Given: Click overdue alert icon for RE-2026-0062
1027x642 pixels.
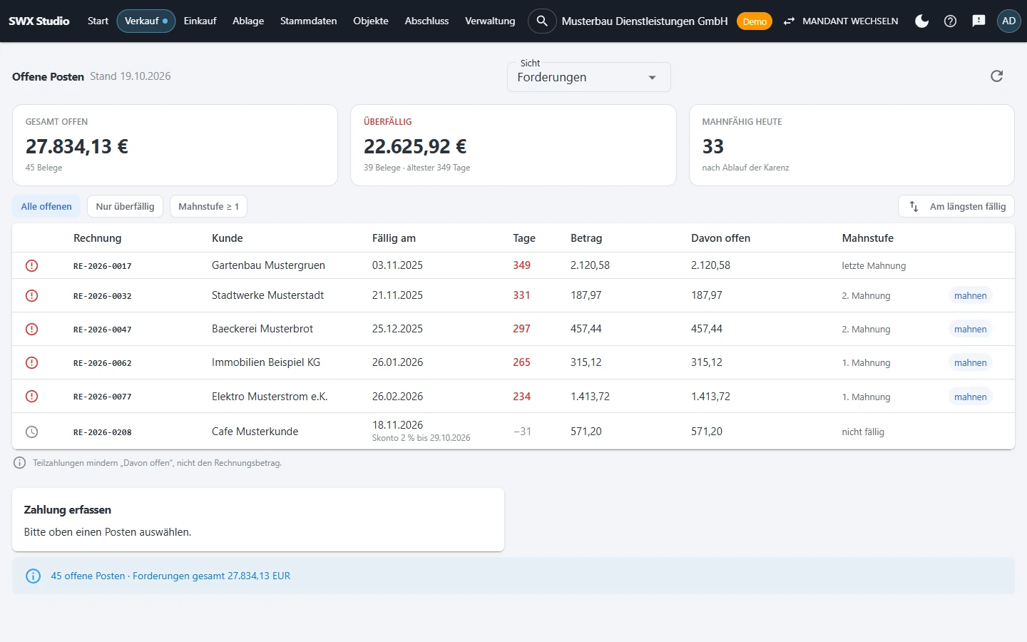Looking at the screenshot, I should (x=31, y=362).
